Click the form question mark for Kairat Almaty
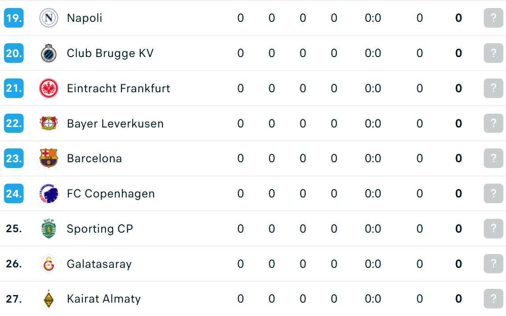Image resolution: width=506 pixels, height=316 pixels. coord(494,299)
